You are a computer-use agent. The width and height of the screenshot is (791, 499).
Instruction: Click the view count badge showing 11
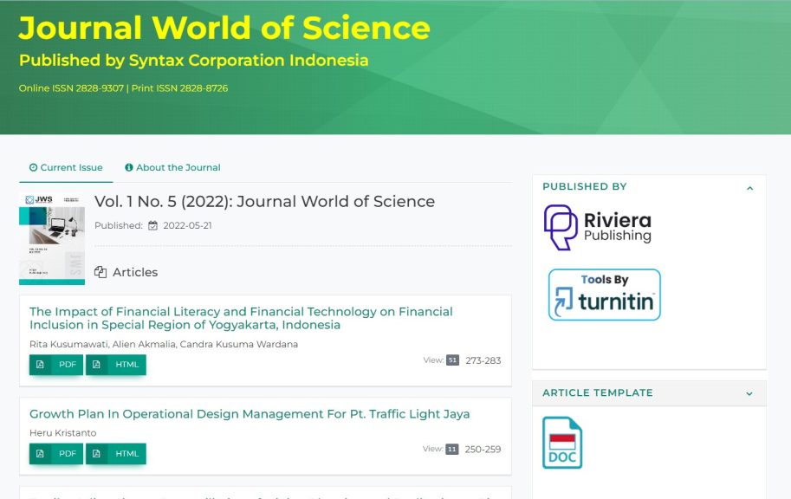(453, 448)
